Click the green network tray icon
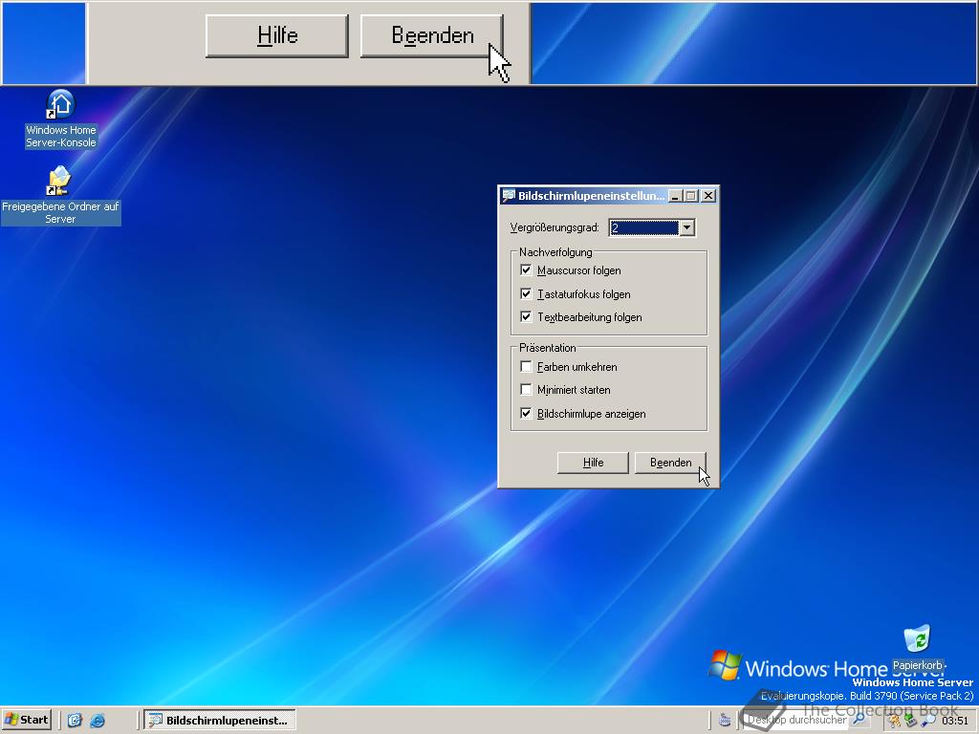This screenshot has width=979, height=734. pos(911,721)
